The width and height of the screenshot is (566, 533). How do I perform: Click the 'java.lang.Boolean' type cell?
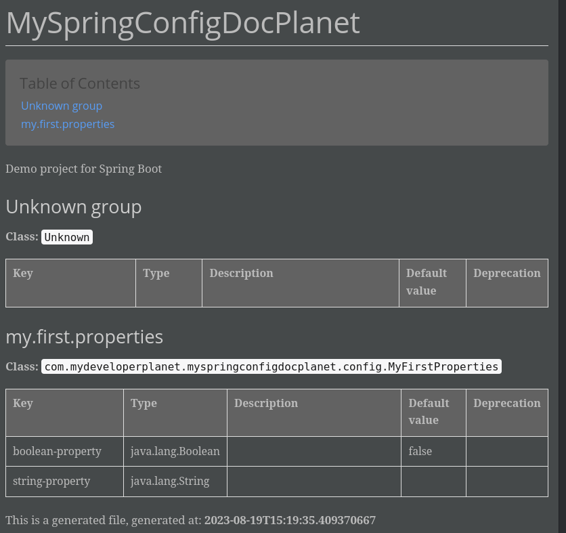click(x=175, y=451)
